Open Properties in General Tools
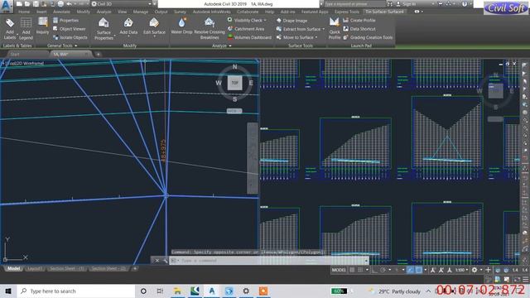The height and width of the screenshot is (298, 530). point(65,20)
